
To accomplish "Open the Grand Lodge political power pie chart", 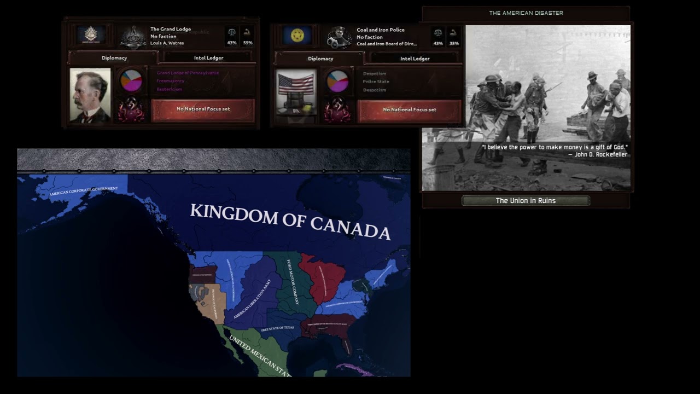I will click(131, 81).
